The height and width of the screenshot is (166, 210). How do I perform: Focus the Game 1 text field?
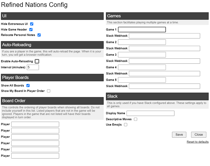pos(142,30)
